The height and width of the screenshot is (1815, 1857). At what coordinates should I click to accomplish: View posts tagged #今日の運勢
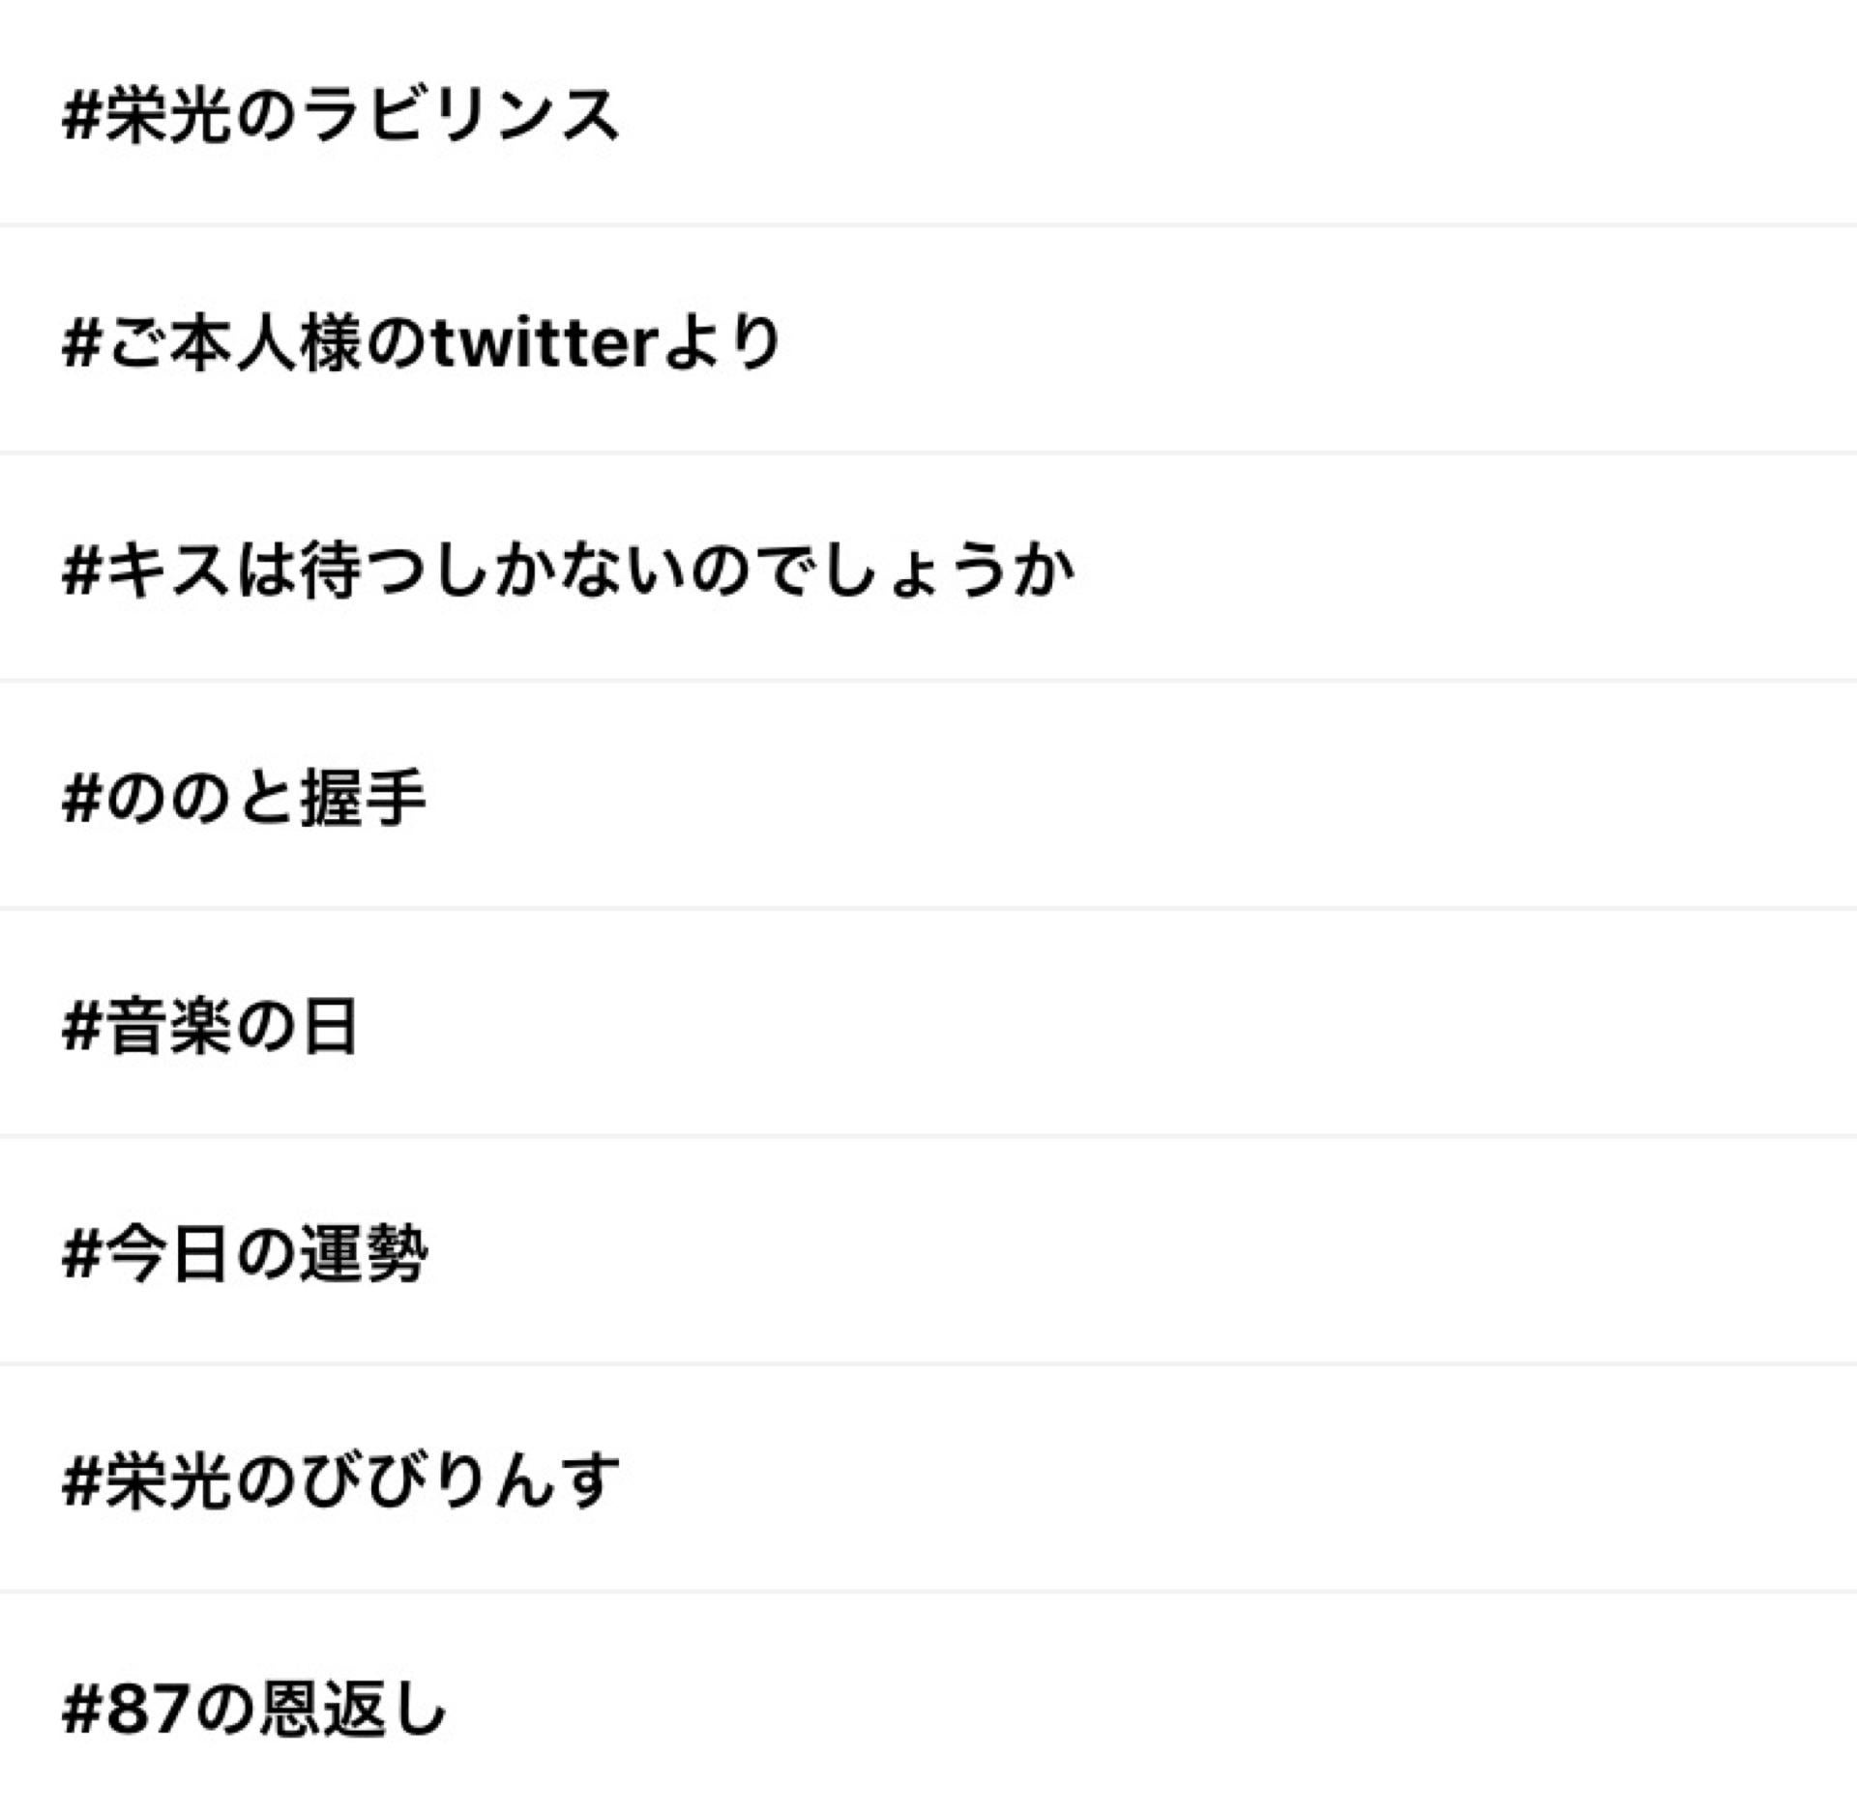point(245,1254)
